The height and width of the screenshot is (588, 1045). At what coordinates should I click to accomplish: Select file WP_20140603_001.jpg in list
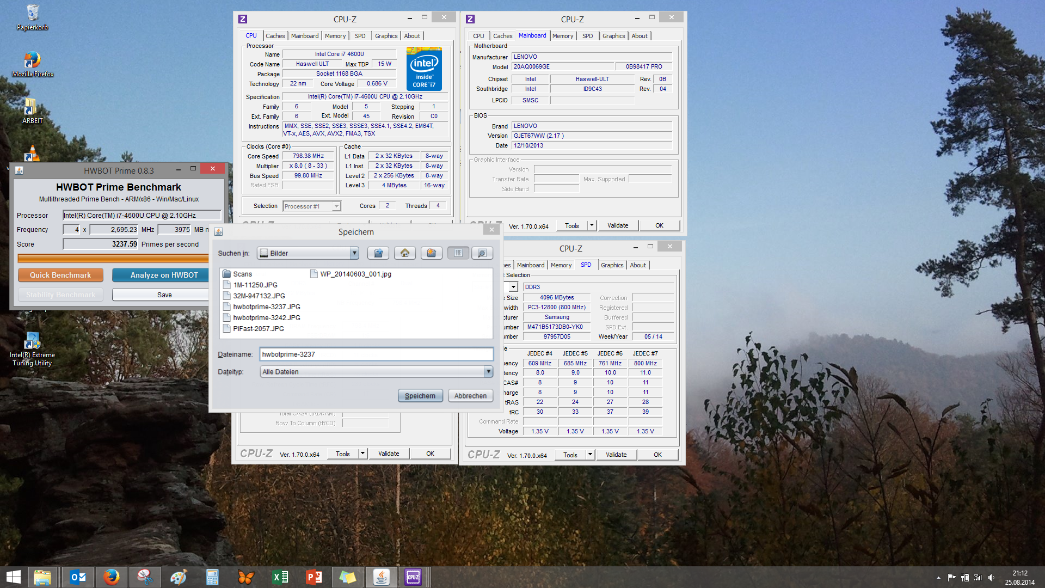(x=351, y=274)
